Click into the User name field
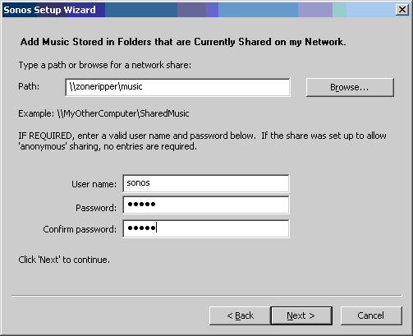The image size is (413, 336). 206,183
